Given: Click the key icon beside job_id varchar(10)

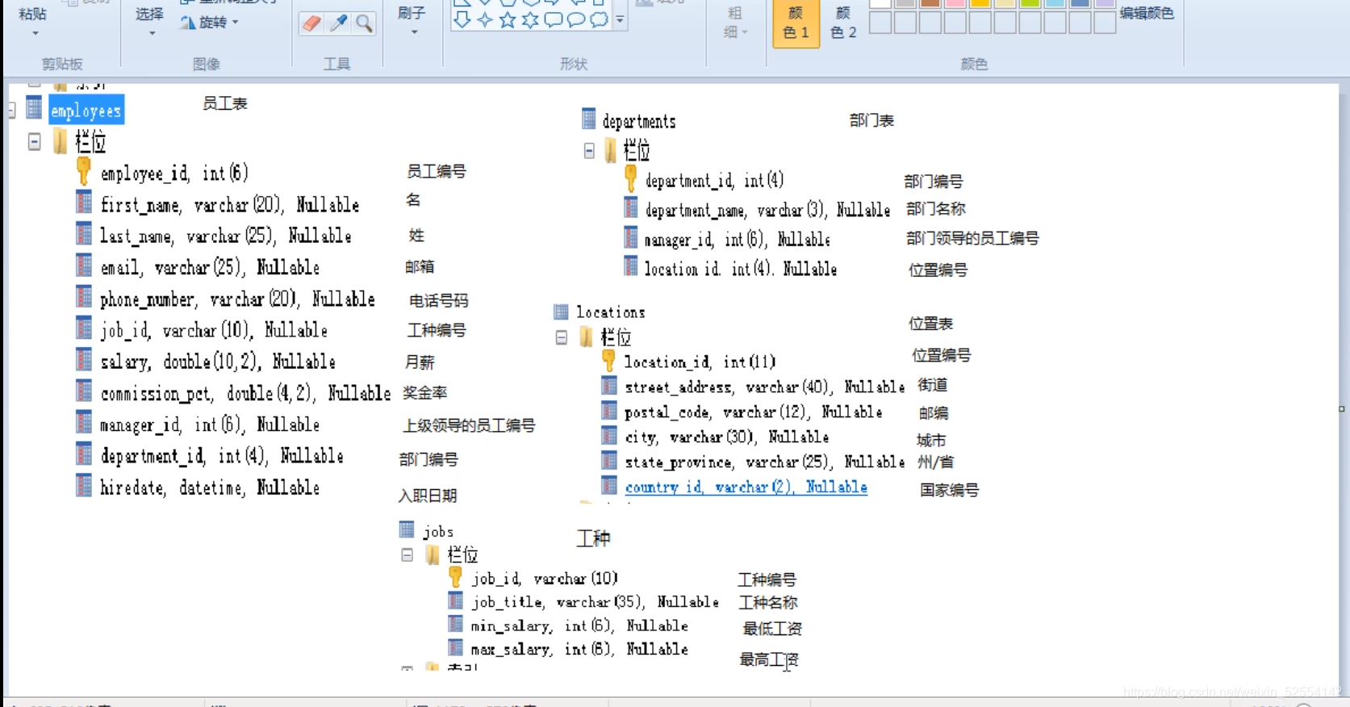Looking at the screenshot, I should [456, 577].
